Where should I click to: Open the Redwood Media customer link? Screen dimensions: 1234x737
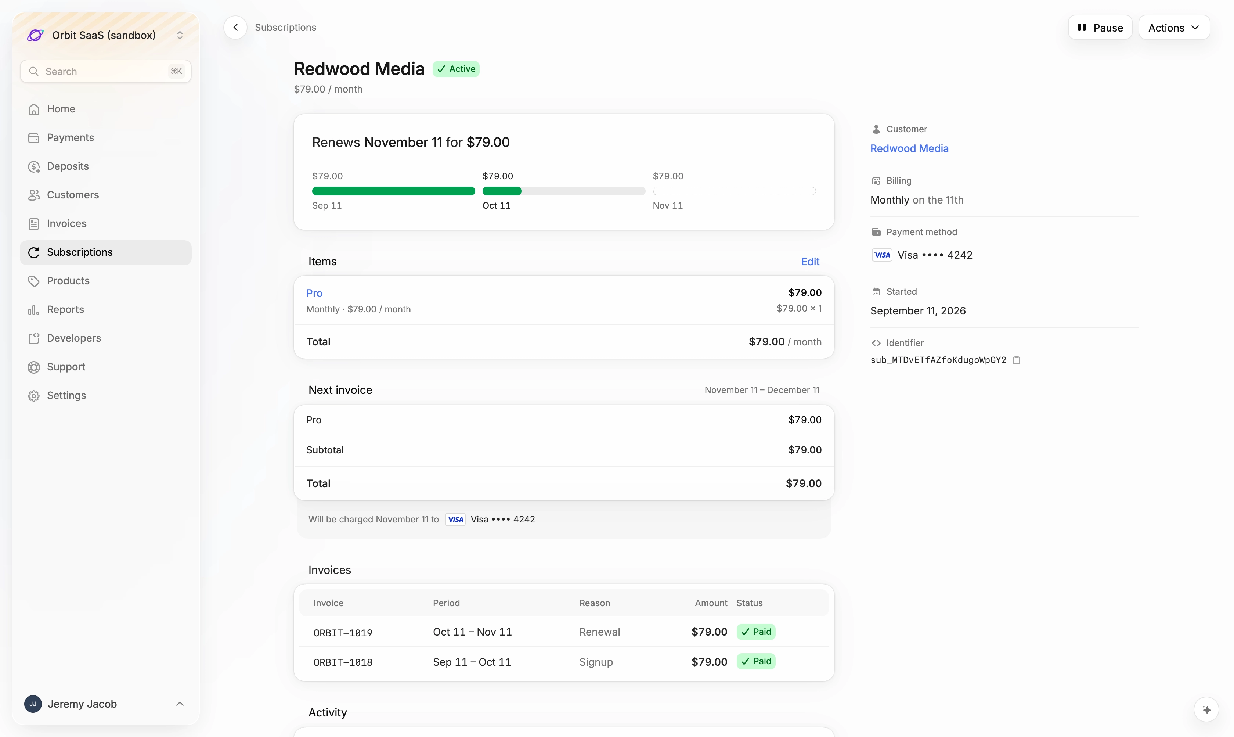pyautogui.click(x=909, y=148)
